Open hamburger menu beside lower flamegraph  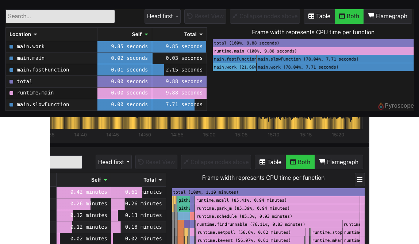(360, 180)
